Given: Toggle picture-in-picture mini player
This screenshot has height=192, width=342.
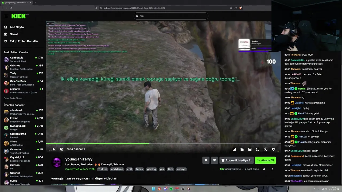Looking at the screenshot, I should (x=234, y=149).
